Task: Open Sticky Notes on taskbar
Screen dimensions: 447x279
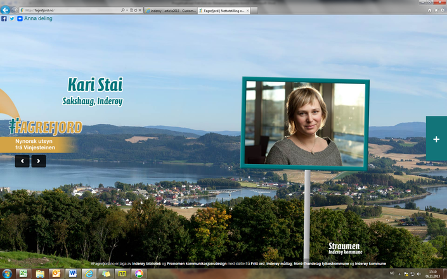Action: click(x=106, y=273)
